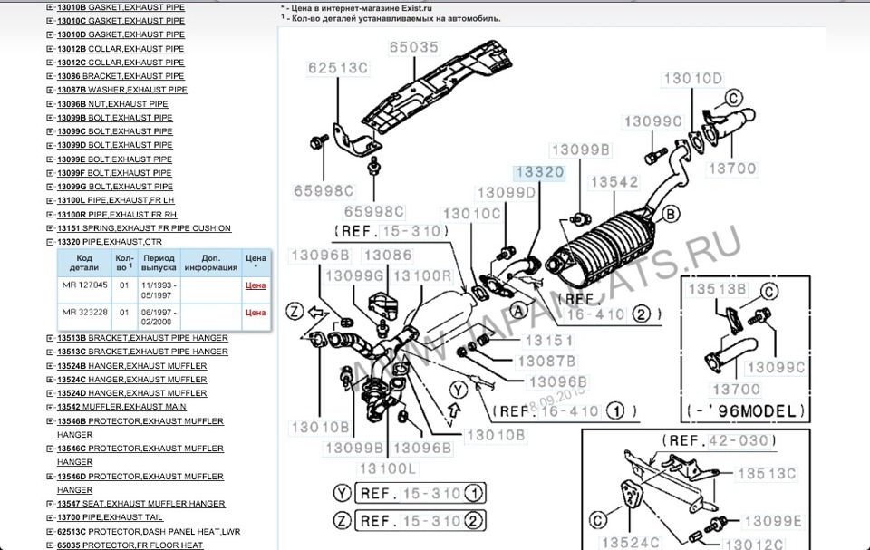
Task: Select the 13524C hanger label in the diagram
Action: coord(620,541)
